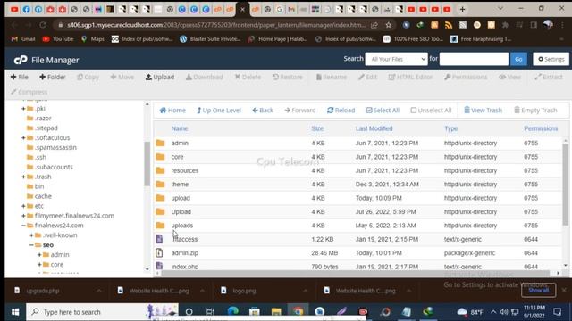Reload the file listing
This screenshot has width=572, height=321.
tap(341, 111)
